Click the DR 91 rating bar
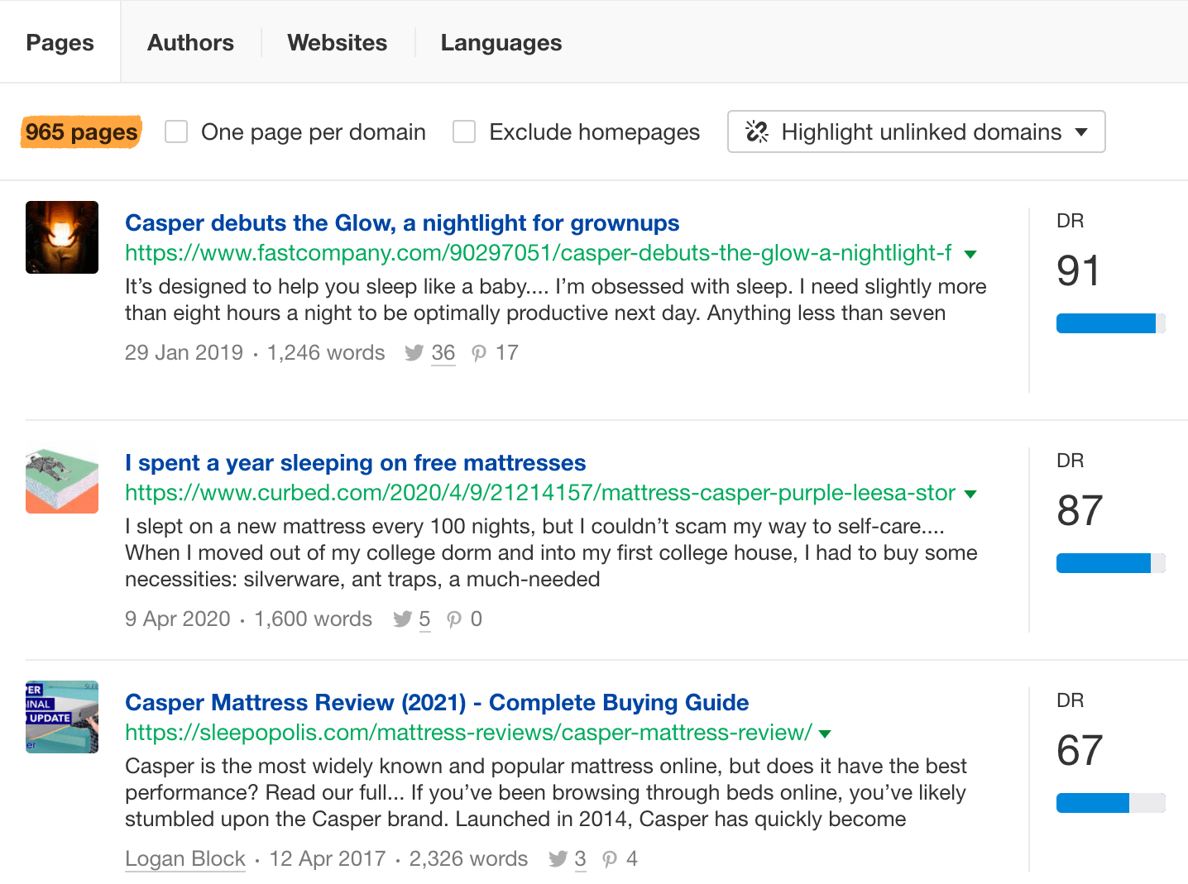 click(x=1110, y=323)
